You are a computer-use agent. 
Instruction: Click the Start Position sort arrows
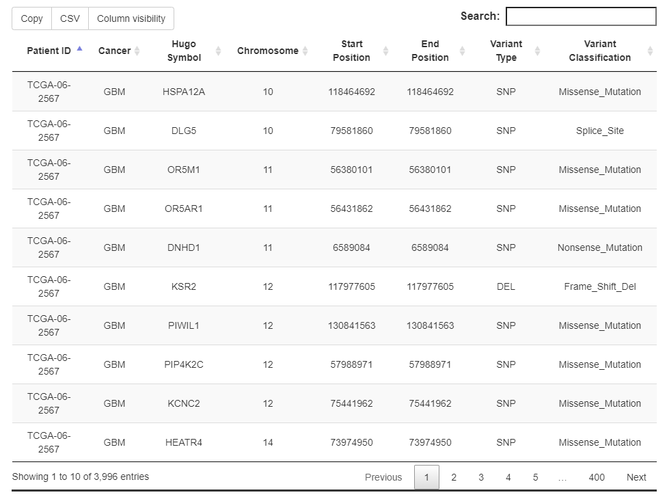pyautogui.click(x=385, y=51)
